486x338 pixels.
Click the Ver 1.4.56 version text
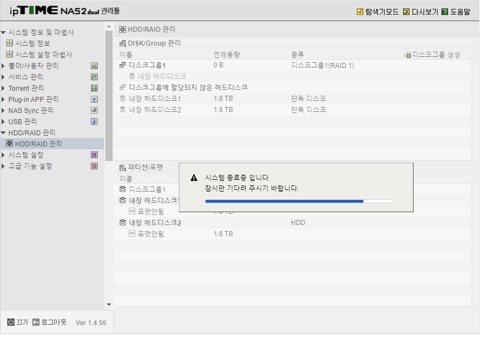(91, 323)
